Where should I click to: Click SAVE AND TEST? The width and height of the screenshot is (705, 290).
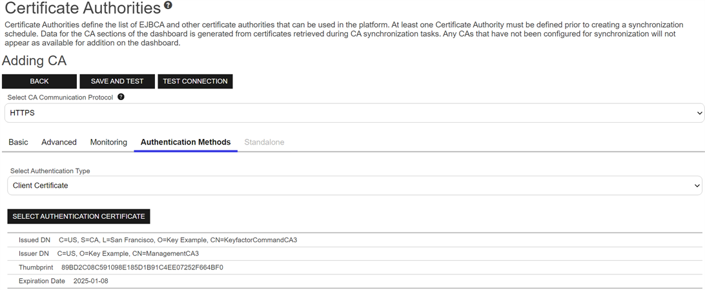click(117, 81)
